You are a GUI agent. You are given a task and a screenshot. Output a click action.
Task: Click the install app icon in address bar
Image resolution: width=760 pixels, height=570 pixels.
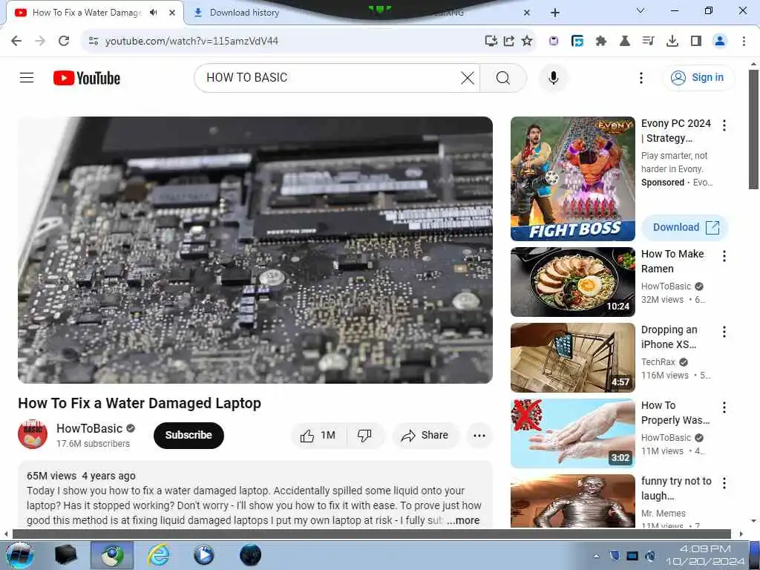pyautogui.click(x=491, y=41)
